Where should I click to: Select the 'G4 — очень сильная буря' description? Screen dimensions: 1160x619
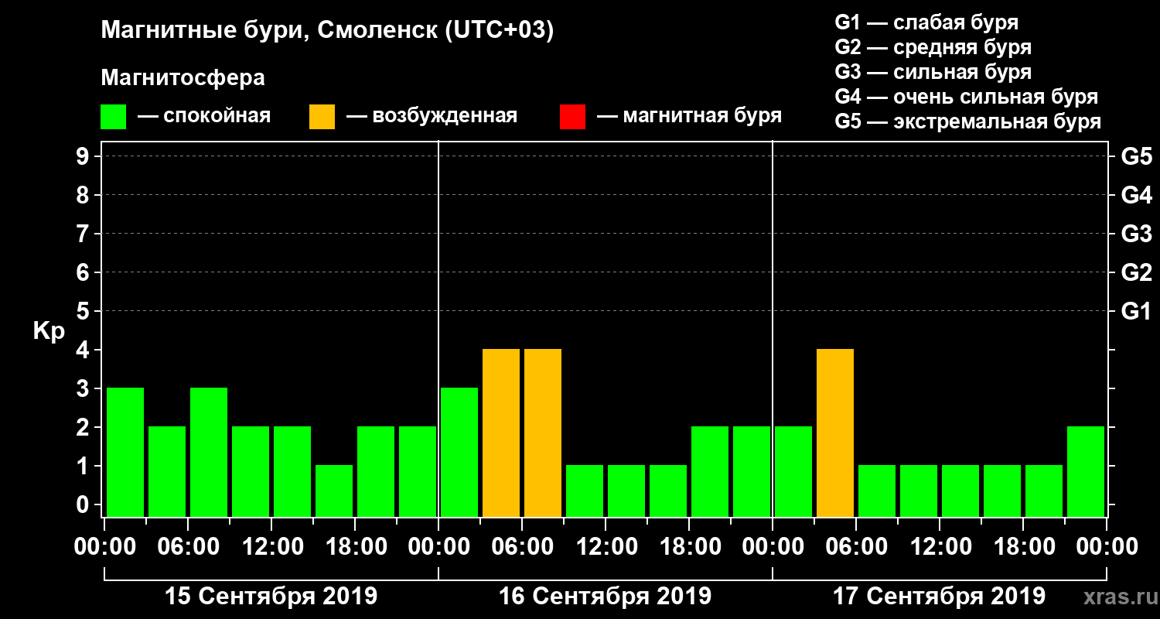[966, 97]
